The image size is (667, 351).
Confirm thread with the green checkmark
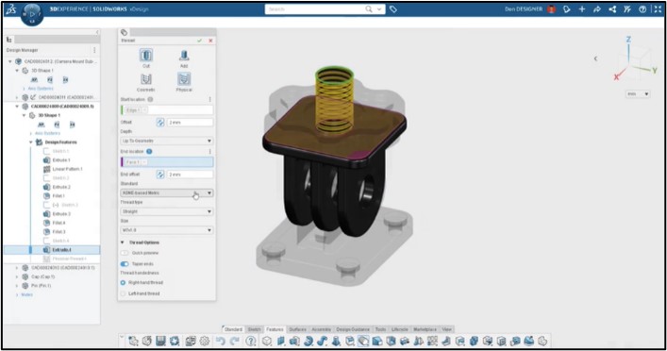[x=199, y=41]
